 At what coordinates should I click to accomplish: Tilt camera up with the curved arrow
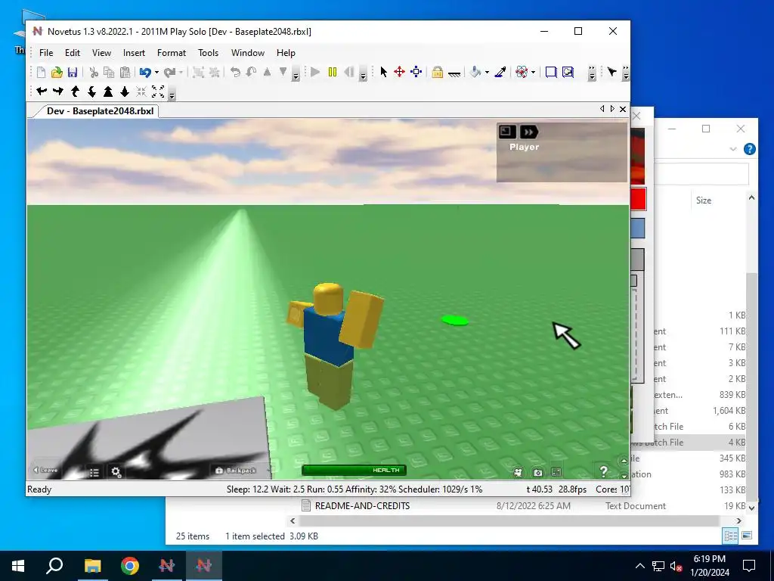pos(75,92)
